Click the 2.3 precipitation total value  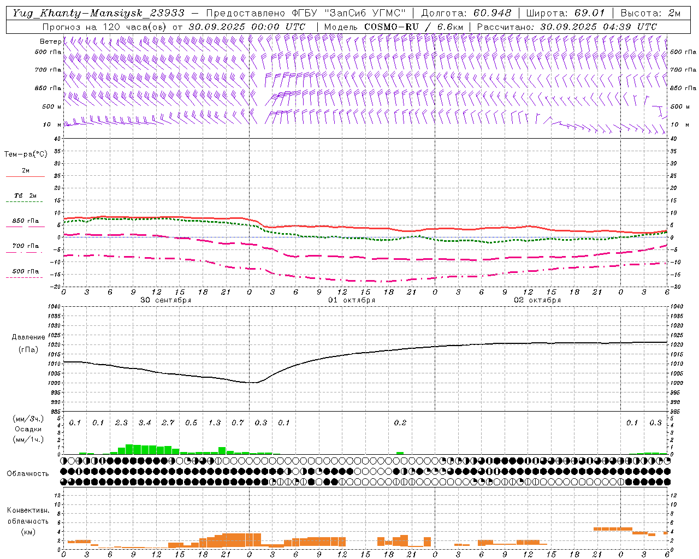tap(121, 423)
